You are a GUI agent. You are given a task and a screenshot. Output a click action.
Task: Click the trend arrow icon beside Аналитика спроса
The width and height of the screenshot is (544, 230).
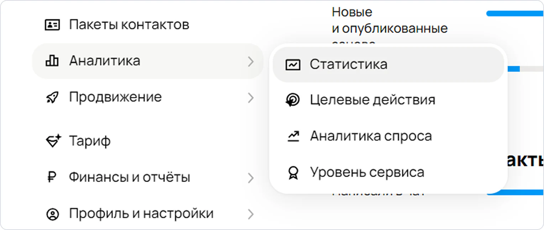pos(293,136)
